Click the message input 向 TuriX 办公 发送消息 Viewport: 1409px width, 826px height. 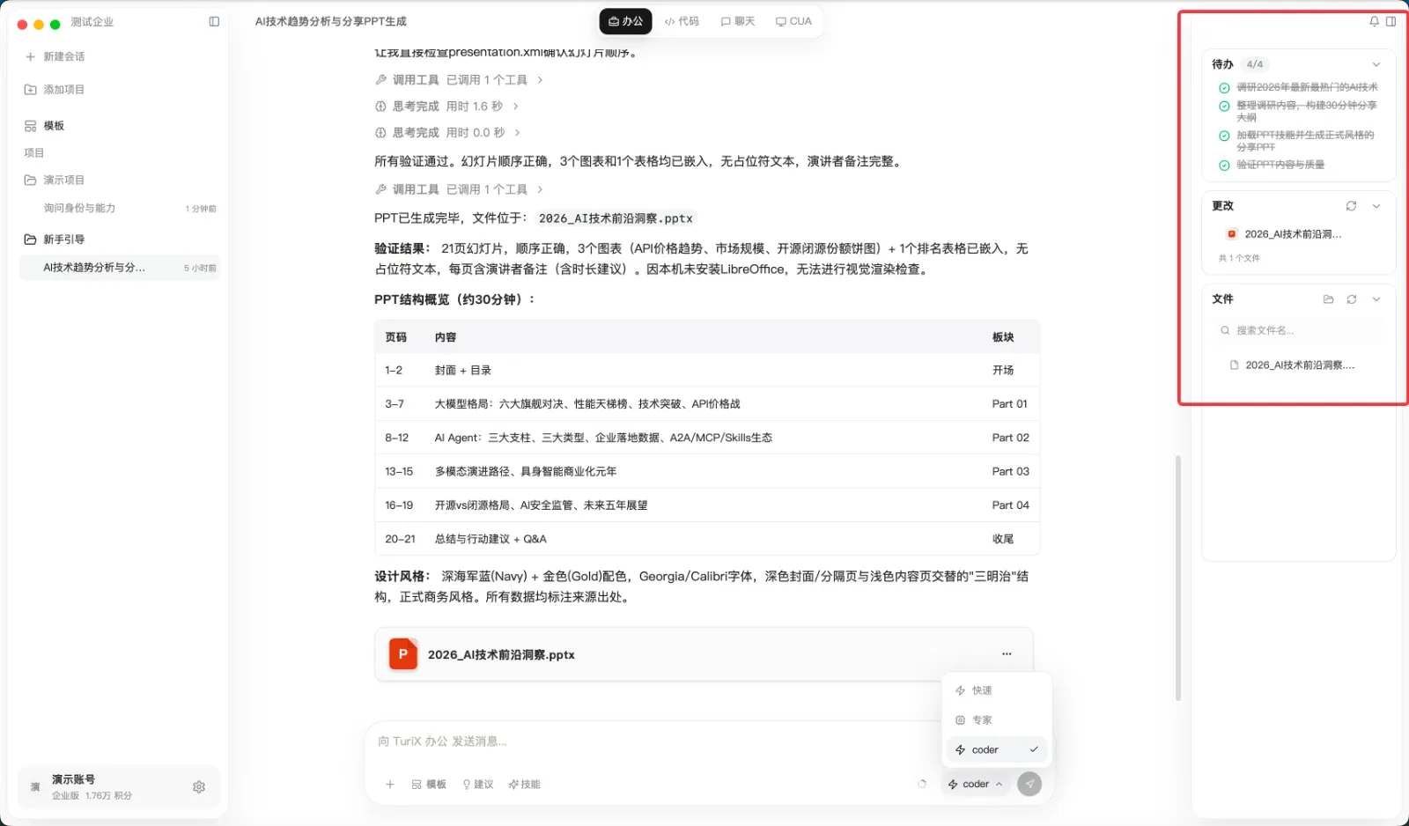tap(652, 741)
